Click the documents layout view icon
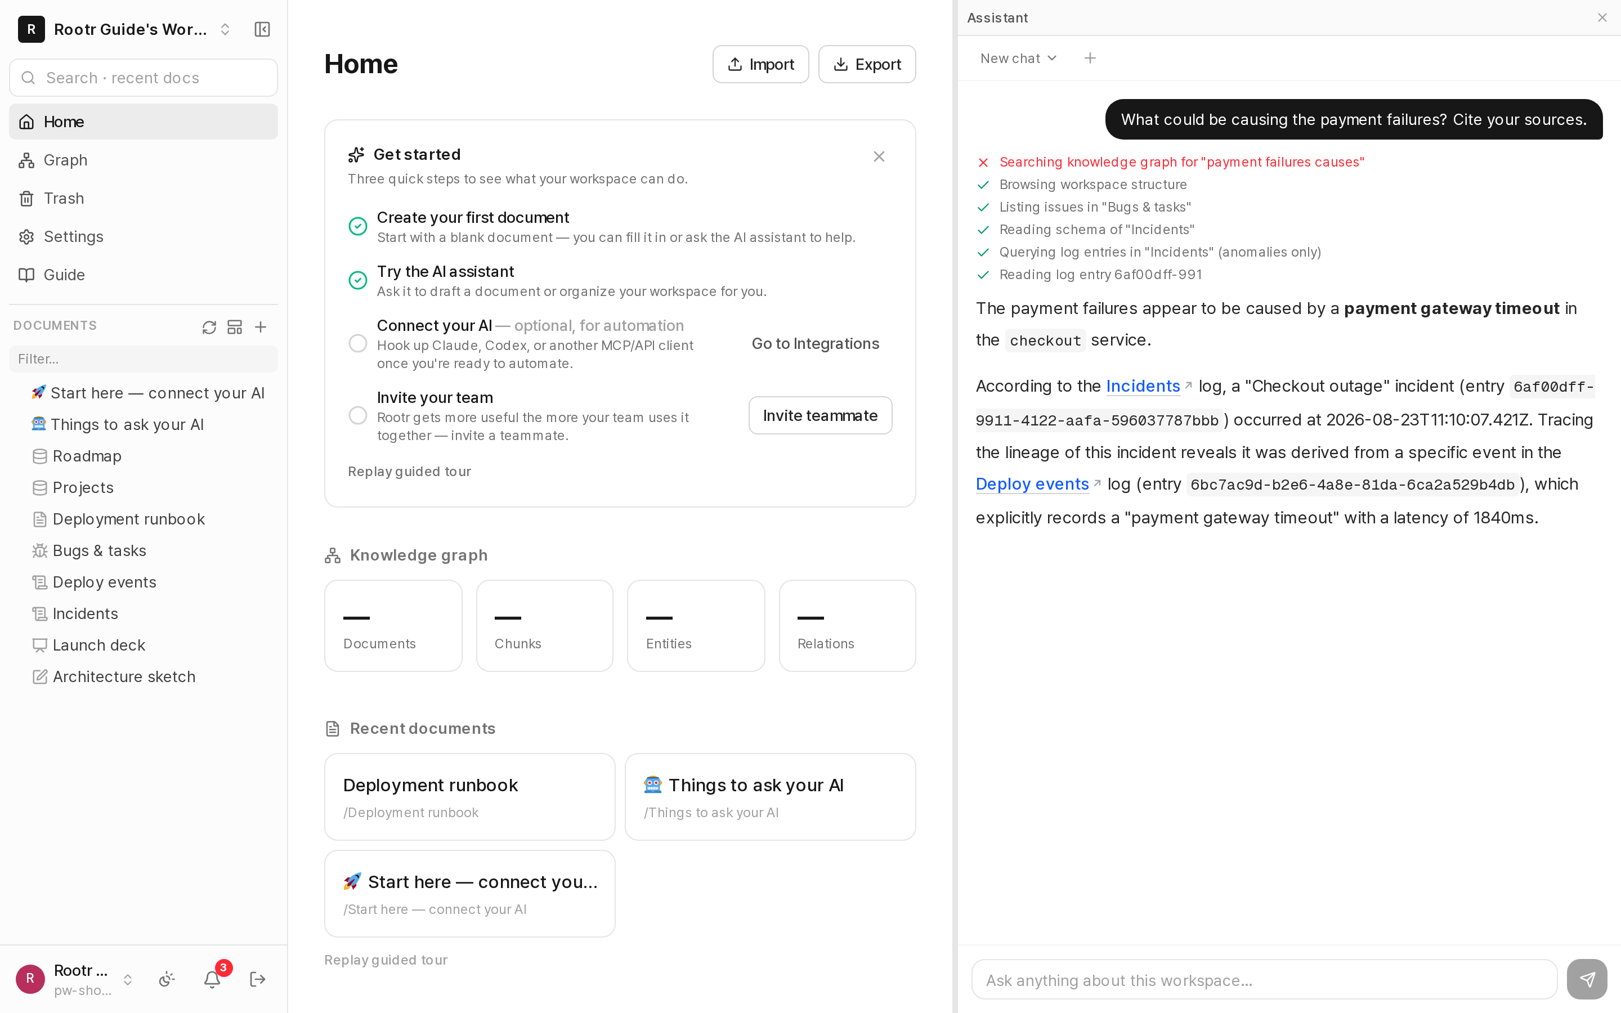The height and width of the screenshot is (1013, 1621). [x=235, y=327]
